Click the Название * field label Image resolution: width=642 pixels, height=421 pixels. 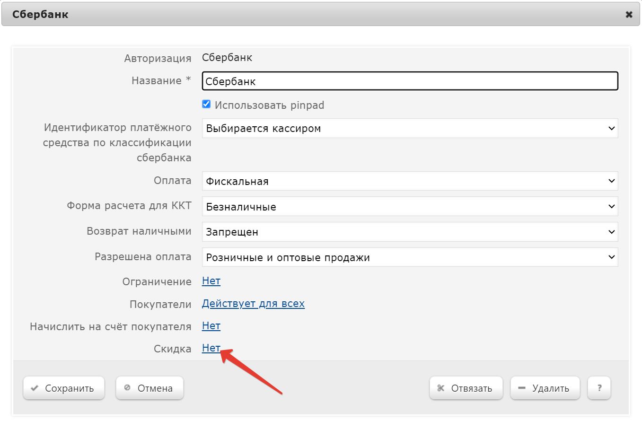click(x=161, y=80)
